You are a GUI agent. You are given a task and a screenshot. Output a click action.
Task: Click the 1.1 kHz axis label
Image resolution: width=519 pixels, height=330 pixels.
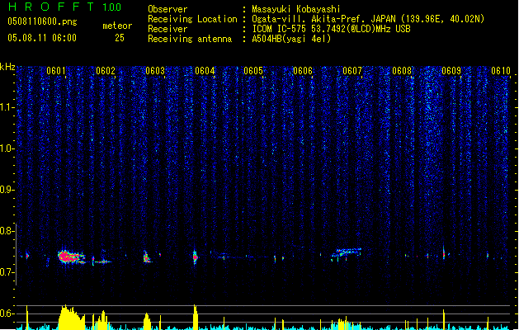[x=7, y=107]
